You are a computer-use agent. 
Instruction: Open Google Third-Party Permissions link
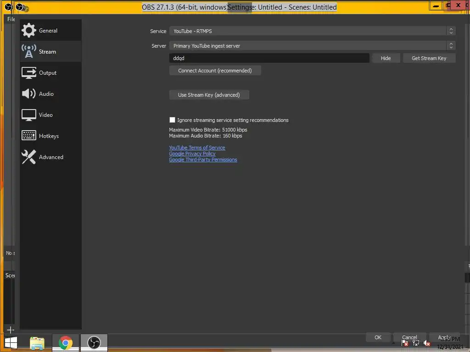click(x=203, y=159)
